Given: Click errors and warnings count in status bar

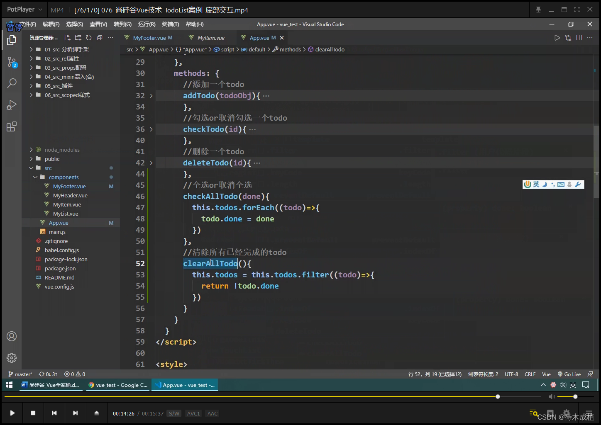Looking at the screenshot, I should coord(75,374).
